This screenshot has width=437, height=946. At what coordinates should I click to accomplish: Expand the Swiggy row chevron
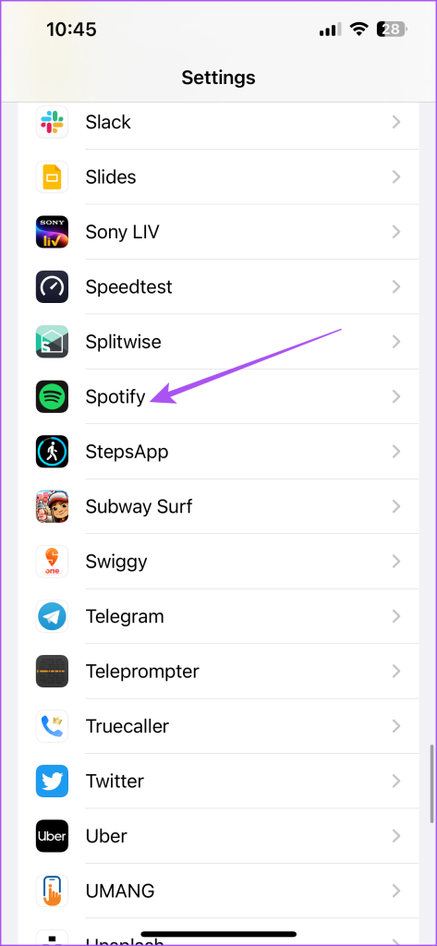396,561
